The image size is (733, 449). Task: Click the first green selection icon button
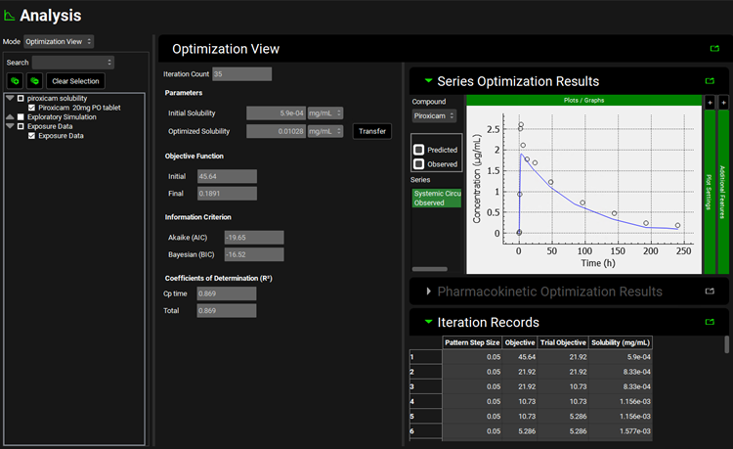coord(14,80)
